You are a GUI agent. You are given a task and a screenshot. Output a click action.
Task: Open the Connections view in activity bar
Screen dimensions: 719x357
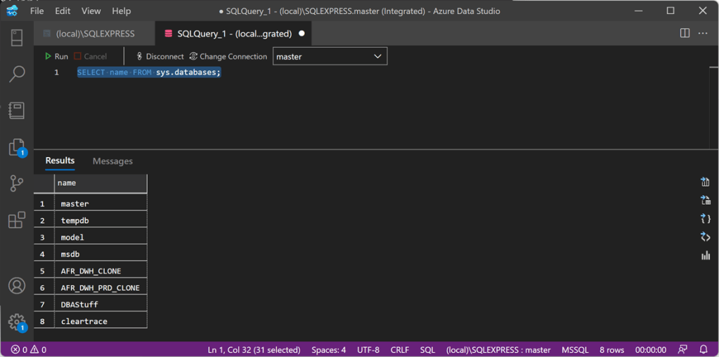point(17,37)
